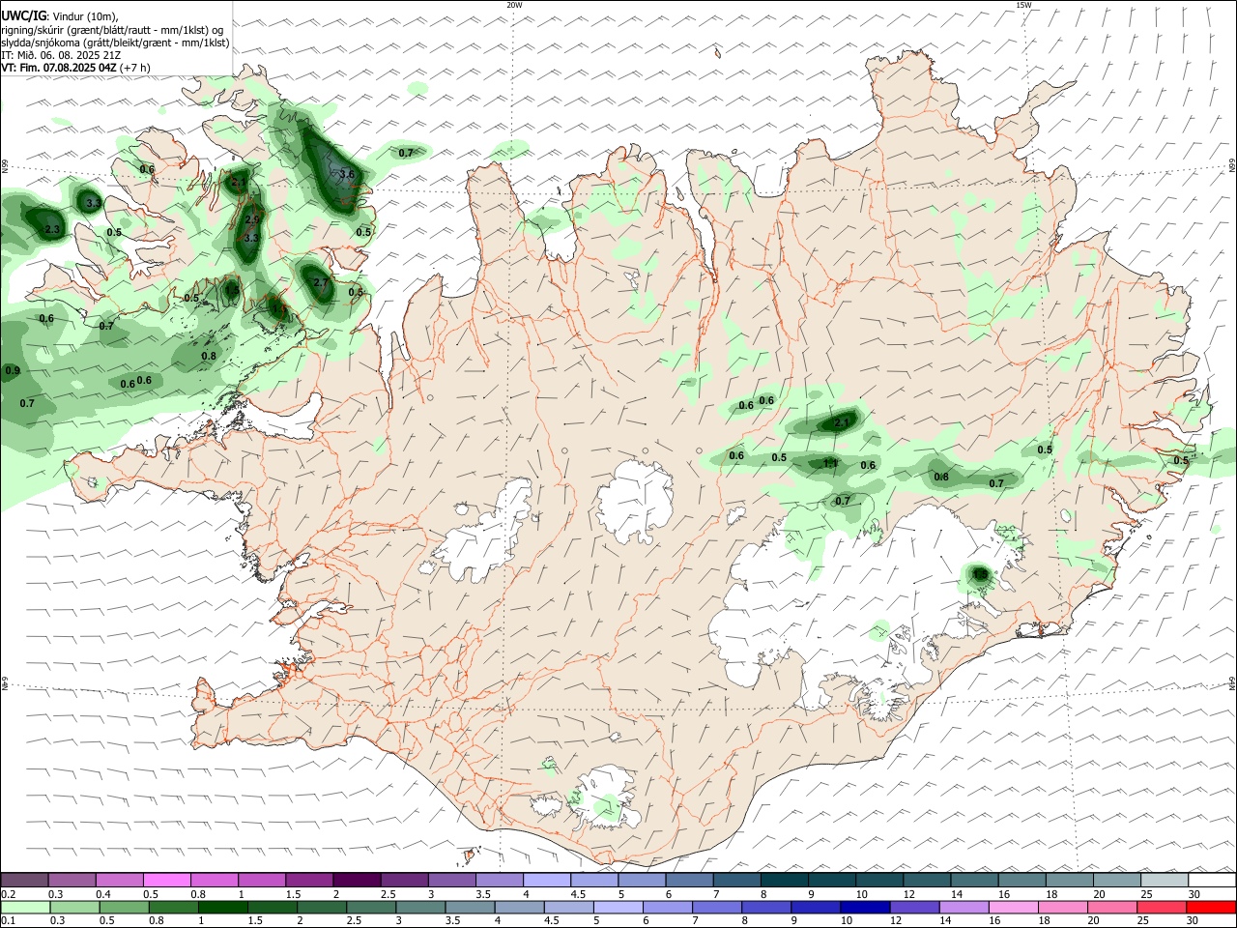This screenshot has width=1237, height=928.
Task: Click the slydda/snjókoma legend description line
Action: click(114, 43)
